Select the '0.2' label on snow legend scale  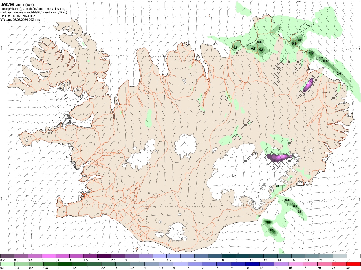point(2,260)
